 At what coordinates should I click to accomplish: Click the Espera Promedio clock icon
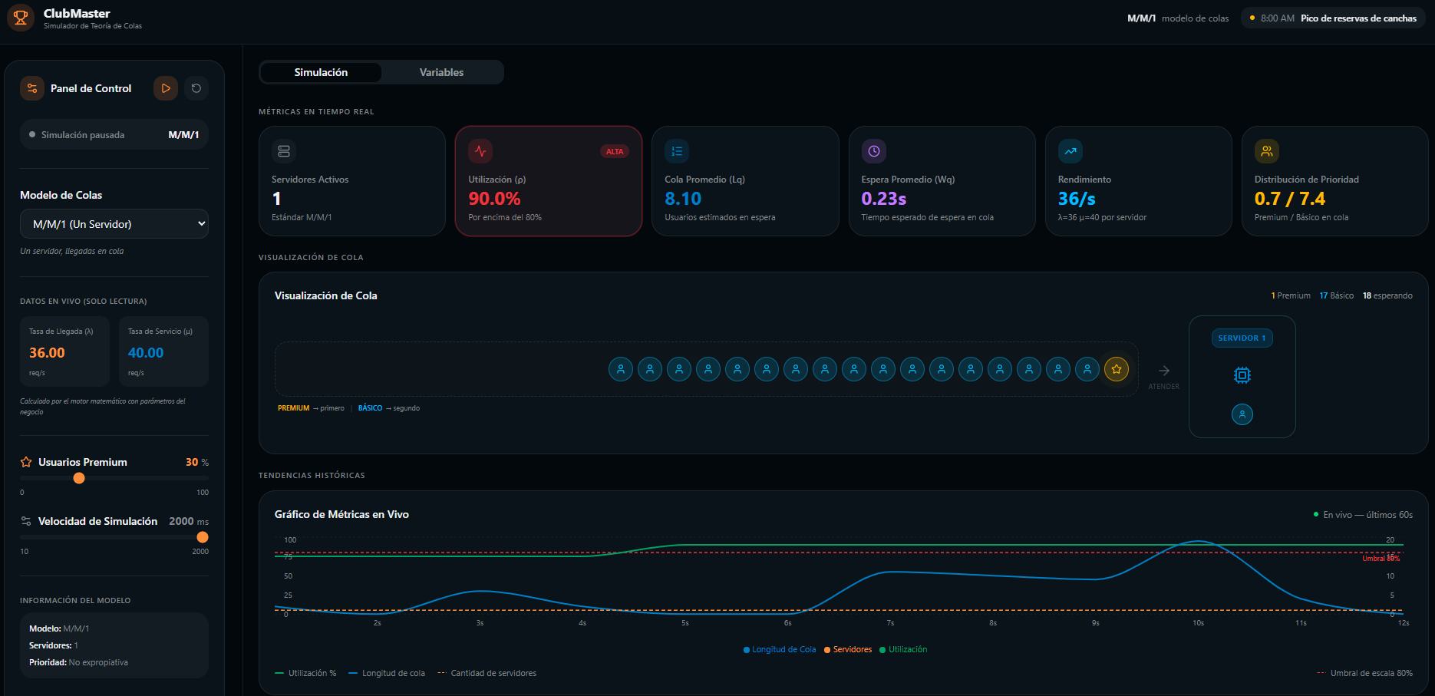coord(874,151)
